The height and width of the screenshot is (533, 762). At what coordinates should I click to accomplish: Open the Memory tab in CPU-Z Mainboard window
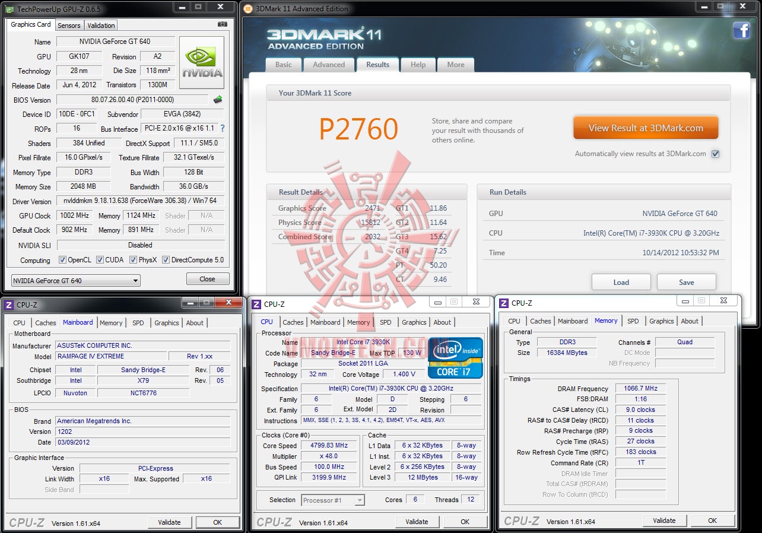click(x=111, y=323)
